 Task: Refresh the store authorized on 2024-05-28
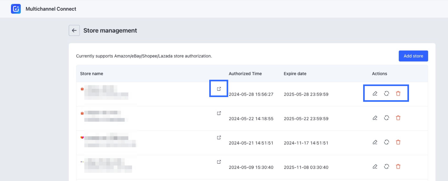coord(387,94)
